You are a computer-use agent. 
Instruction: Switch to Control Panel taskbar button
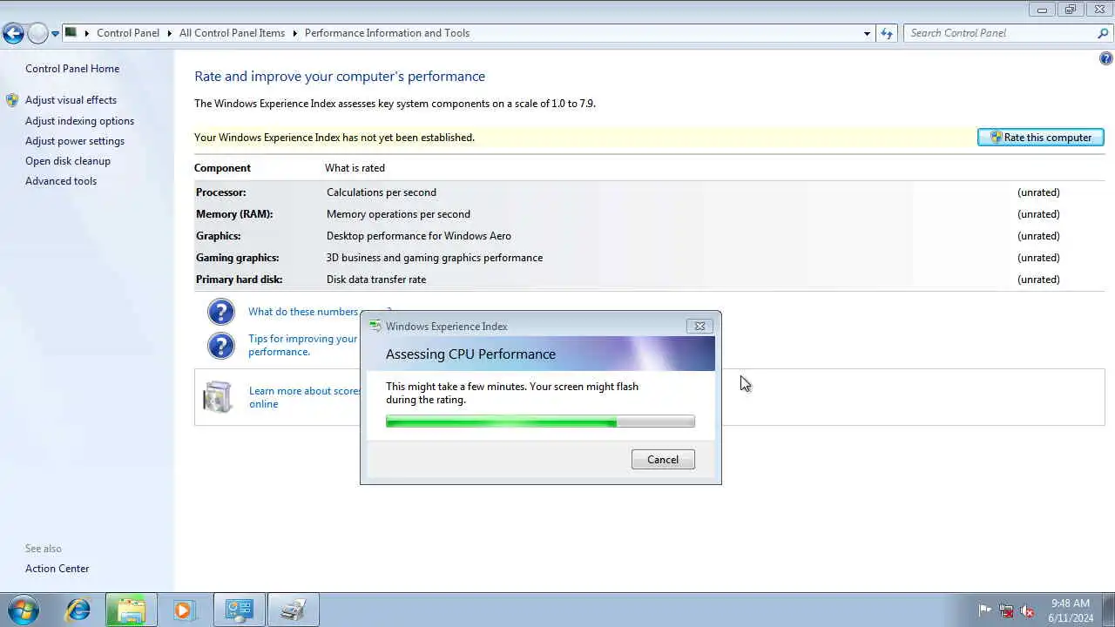[x=240, y=610]
